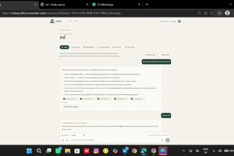Open the Revision tab

coord(117,47)
